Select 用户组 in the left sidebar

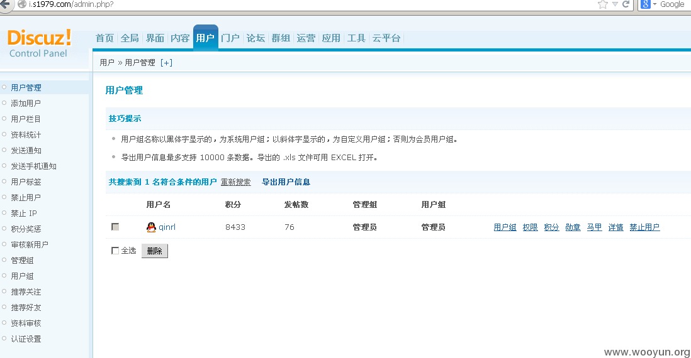tap(22, 276)
